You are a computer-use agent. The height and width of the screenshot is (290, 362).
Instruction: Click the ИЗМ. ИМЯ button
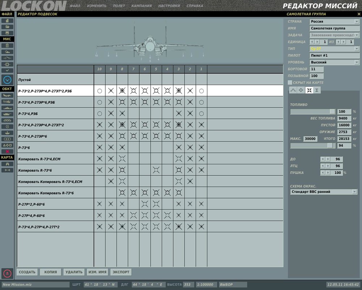[97, 272]
